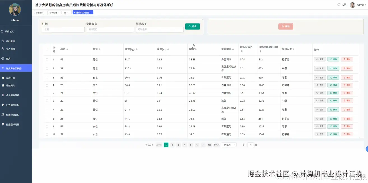
Task: Sort the table by 体重(kg)
Action: coord(136,49)
